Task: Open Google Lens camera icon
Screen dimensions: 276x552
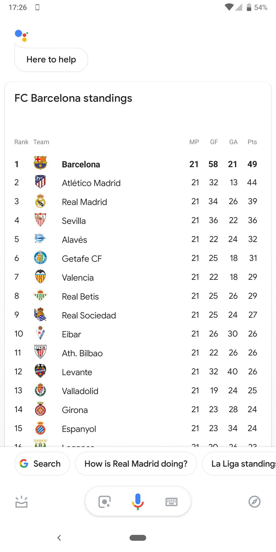Action: pos(105,502)
